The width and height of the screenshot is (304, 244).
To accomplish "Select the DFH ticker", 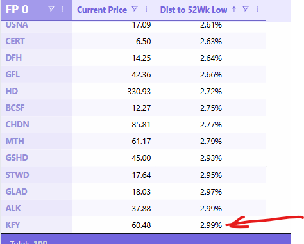I will [x=13, y=58].
